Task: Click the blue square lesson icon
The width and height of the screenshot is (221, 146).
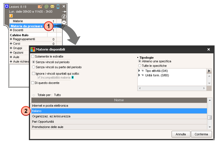Action: click(7, 6)
